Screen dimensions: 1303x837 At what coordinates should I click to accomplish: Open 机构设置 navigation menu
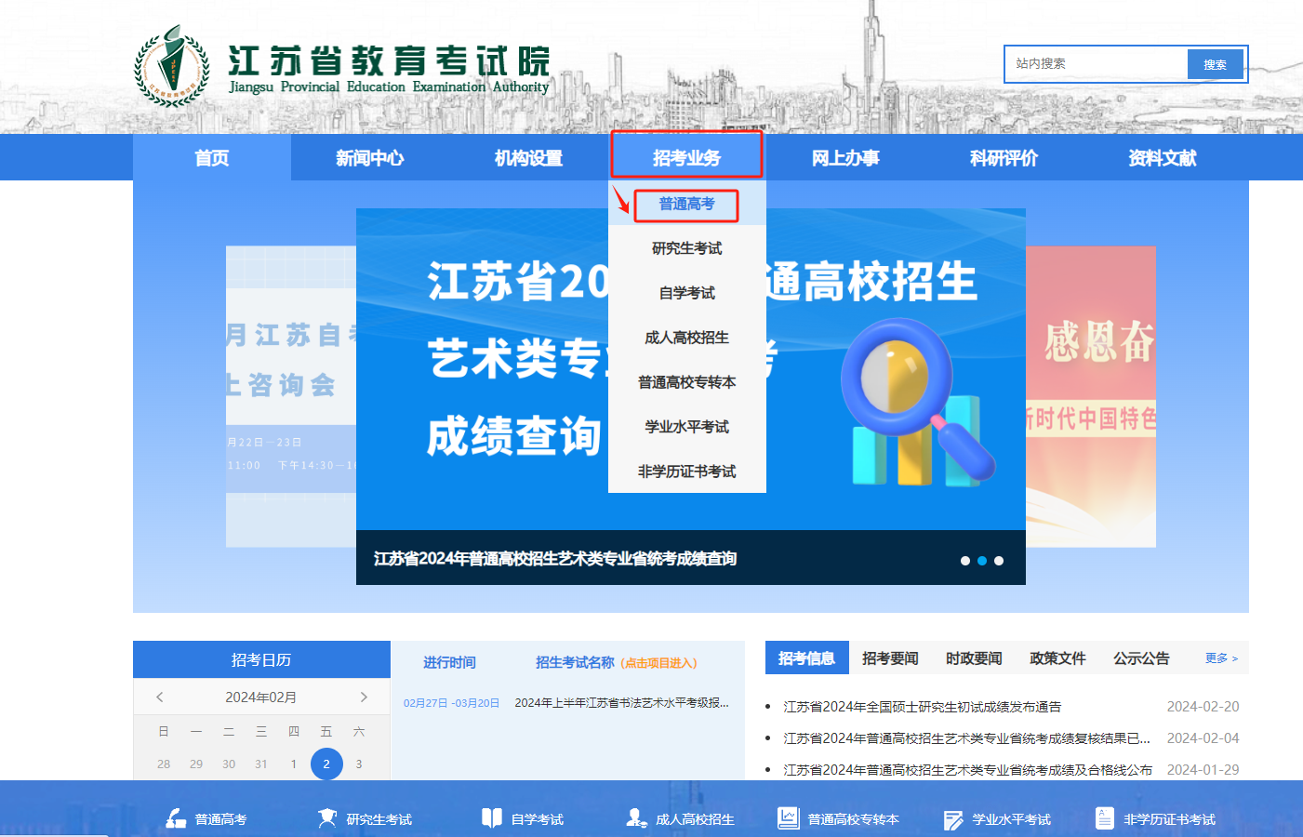528,157
